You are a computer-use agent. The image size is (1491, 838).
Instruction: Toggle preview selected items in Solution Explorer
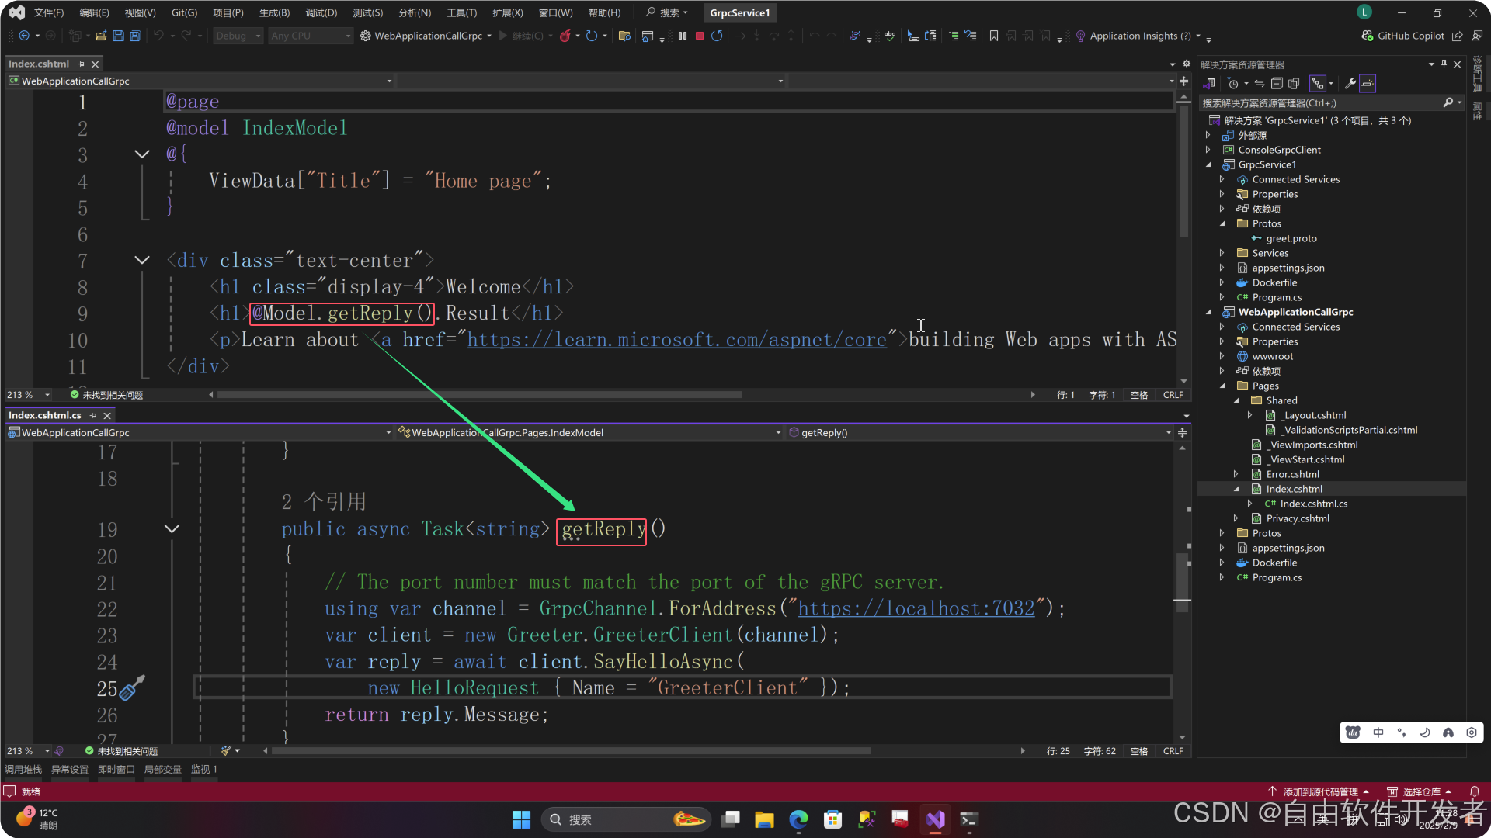point(1368,83)
